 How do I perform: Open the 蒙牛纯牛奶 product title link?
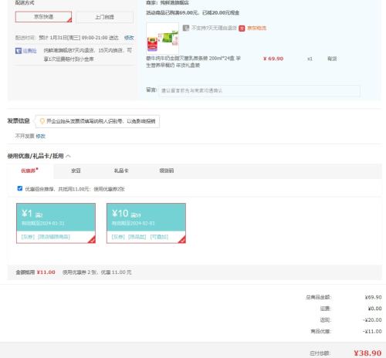pos(194,62)
